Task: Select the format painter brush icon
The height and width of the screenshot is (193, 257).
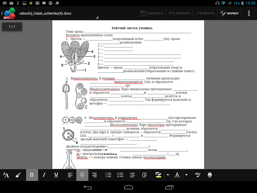Action: 18,175
